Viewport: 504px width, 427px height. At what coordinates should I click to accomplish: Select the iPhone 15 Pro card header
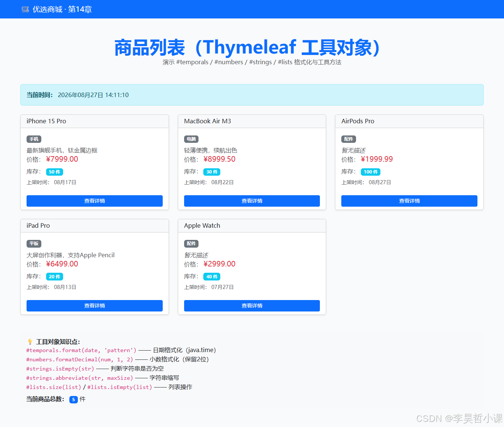94,121
